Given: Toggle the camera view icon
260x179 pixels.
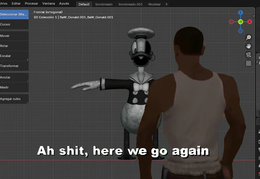Looking at the screenshot, I should pyautogui.click(x=248, y=55).
